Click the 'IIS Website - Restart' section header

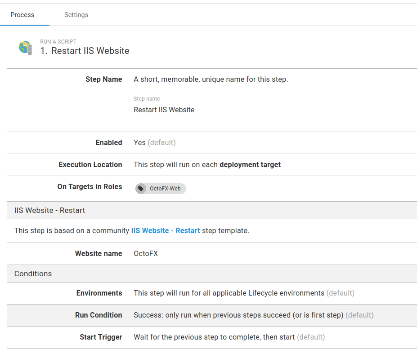[50, 210]
